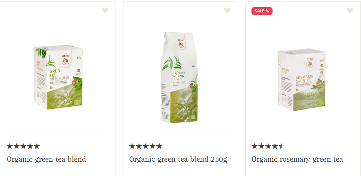The image size is (361, 176).
Task: View the Grüntee Würzig Frisch bag image
Action: (179, 78)
